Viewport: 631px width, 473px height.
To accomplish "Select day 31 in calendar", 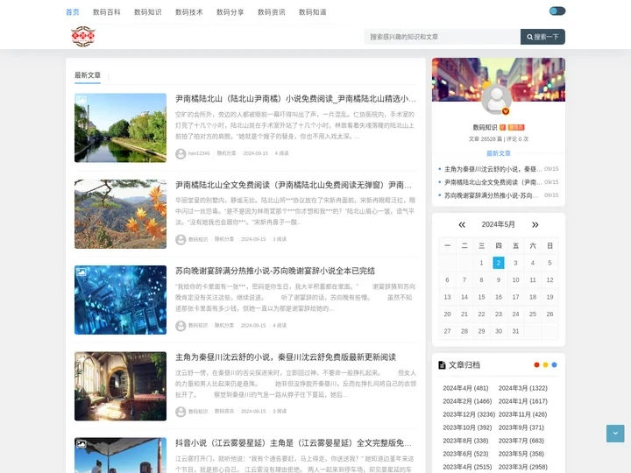I will (515, 331).
